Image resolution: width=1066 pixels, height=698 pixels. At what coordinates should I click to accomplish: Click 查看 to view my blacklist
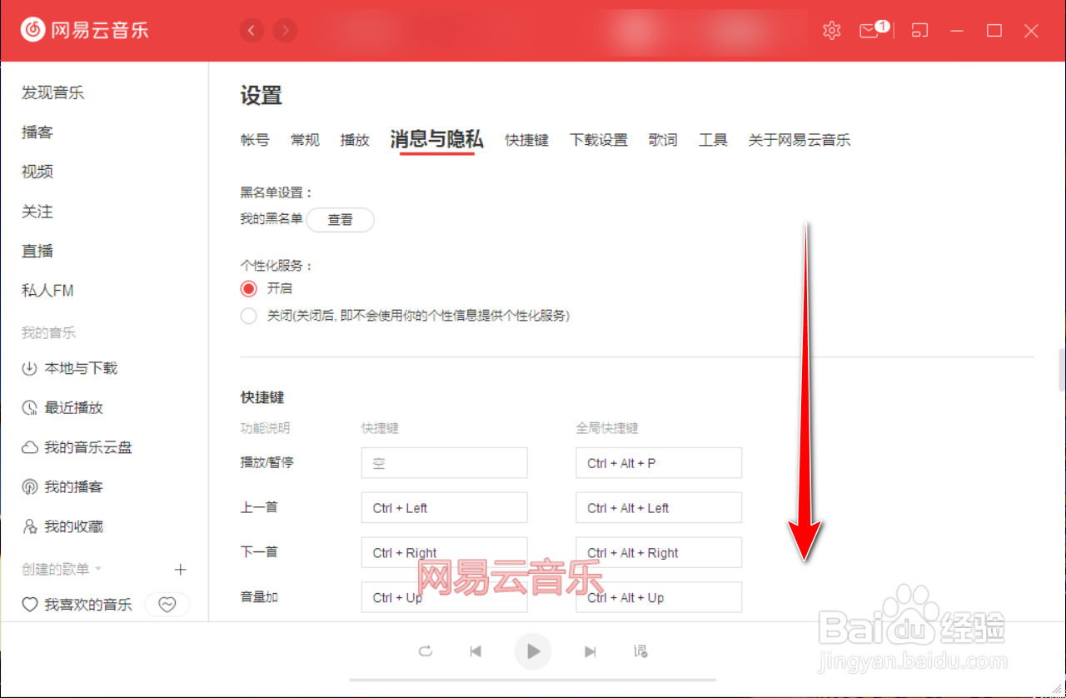coord(341,220)
